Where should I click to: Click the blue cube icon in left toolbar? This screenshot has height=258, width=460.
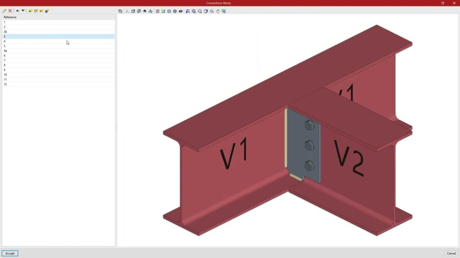47,11
